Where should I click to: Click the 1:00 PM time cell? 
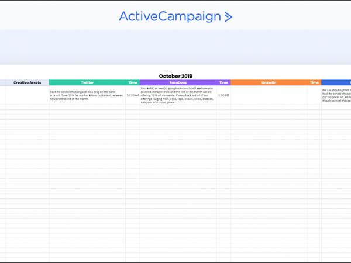click(x=223, y=95)
